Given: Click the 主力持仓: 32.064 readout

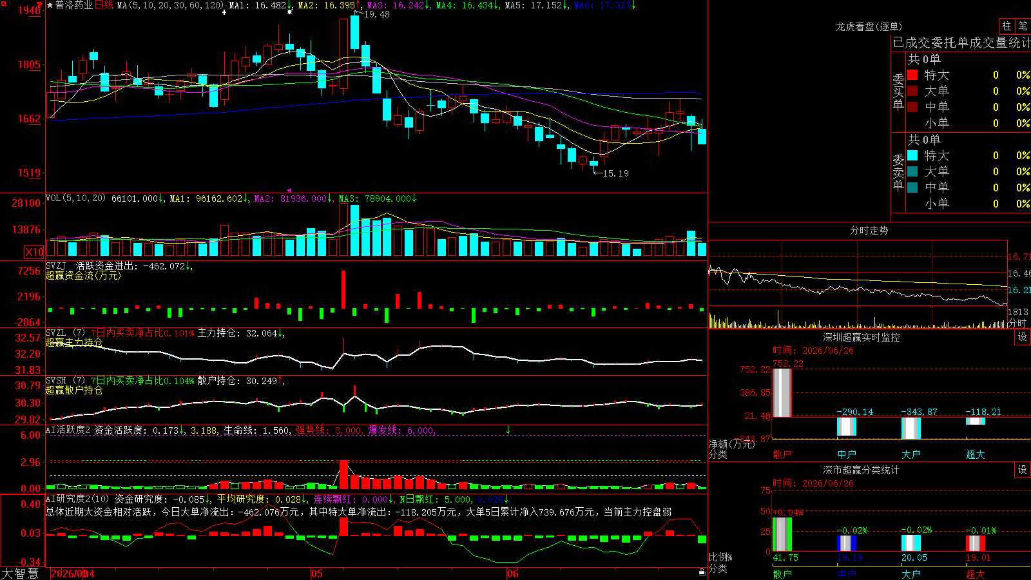Looking at the screenshot, I should (237, 333).
